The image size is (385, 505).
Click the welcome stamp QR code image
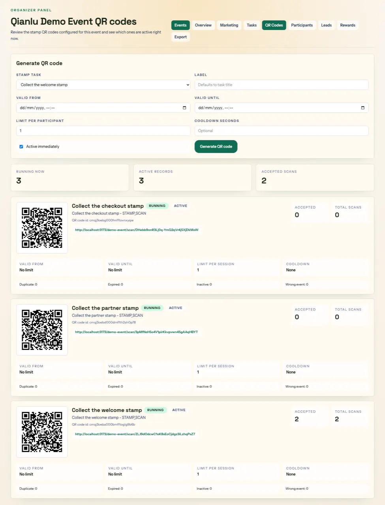pyautogui.click(x=42, y=432)
